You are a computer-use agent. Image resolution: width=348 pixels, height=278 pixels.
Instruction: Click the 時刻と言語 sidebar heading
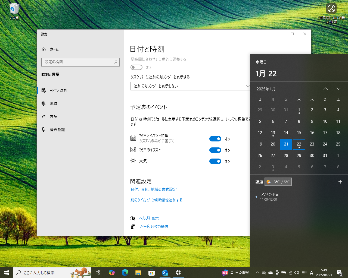(50, 75)
